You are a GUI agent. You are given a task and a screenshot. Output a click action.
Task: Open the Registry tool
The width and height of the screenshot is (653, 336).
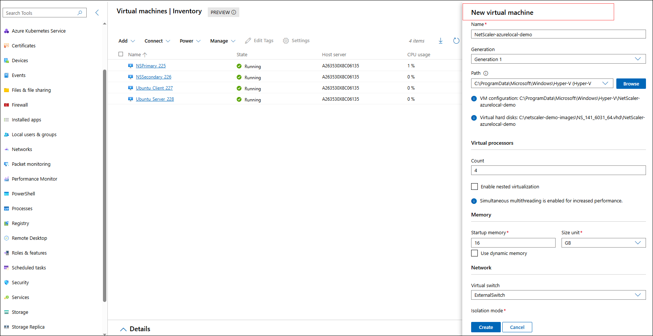click(x=20, y=223)
